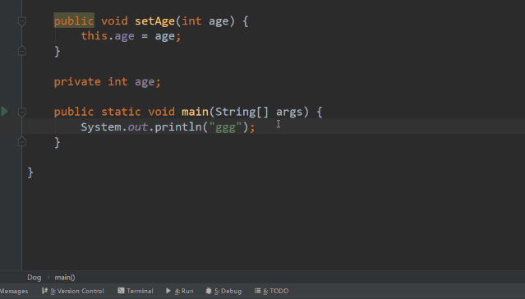Open Version Control tool window
The image size is (525, 299).
pos(73,291)
